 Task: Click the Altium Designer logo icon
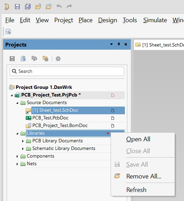[7, 7]
